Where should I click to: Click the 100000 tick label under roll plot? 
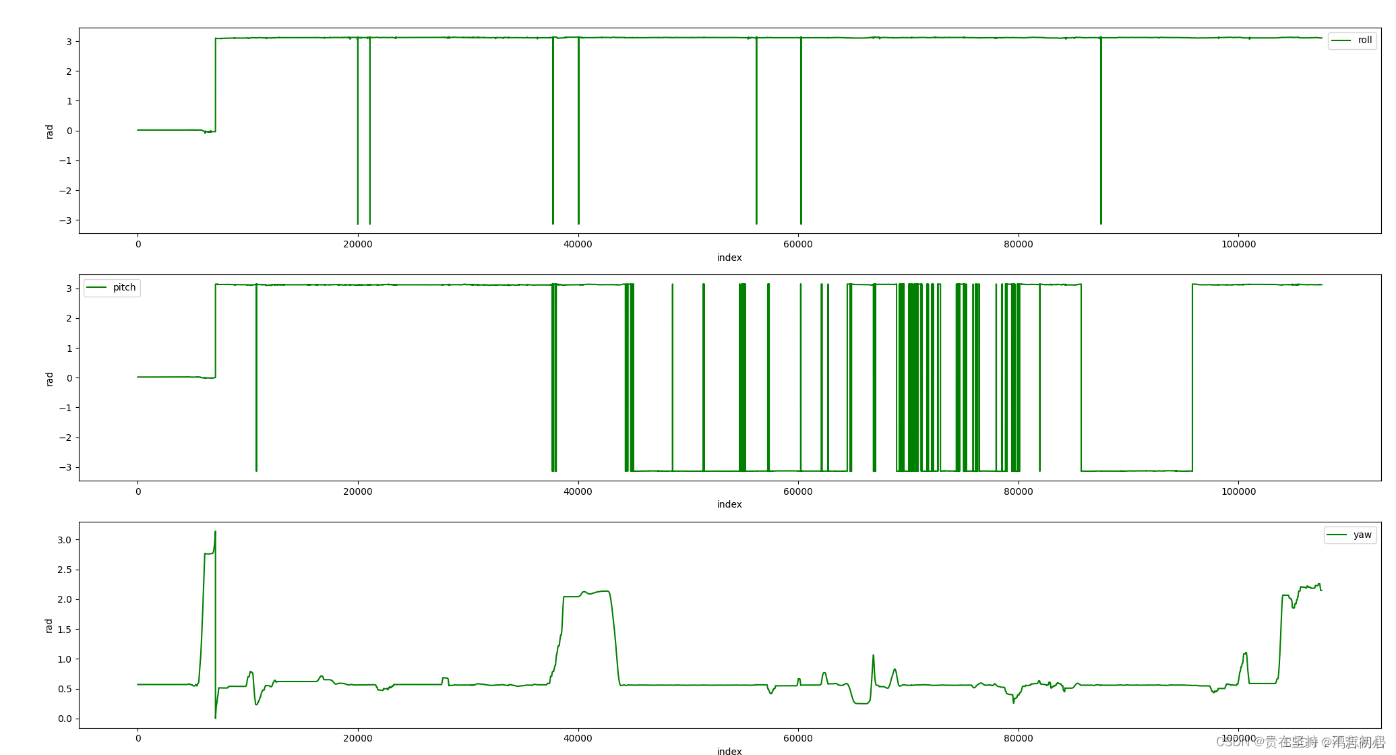1238,244
